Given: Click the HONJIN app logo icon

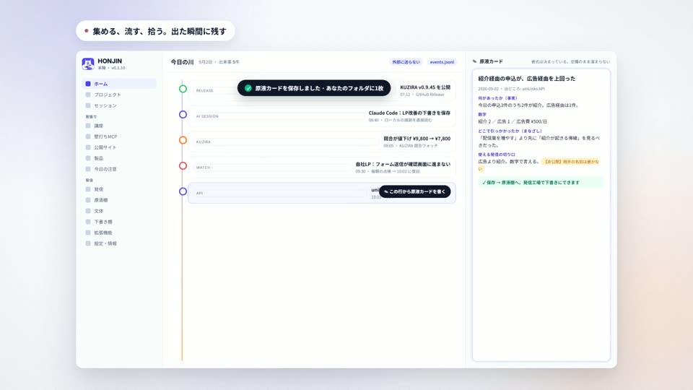Looking at the screenshot, I should 88,64.
